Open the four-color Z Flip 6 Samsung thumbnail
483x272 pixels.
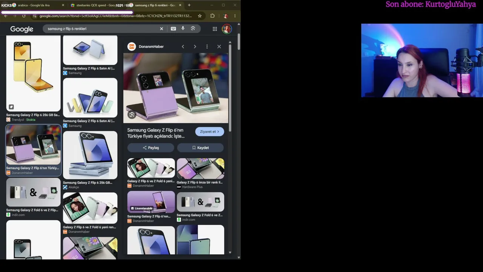(x=90, y=98)
